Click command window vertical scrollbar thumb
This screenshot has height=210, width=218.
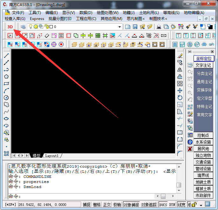(179, 185)
